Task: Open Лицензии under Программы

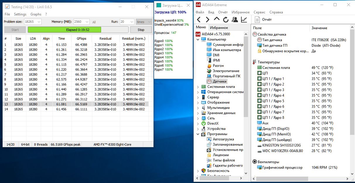Action: [x=218, y=155]
